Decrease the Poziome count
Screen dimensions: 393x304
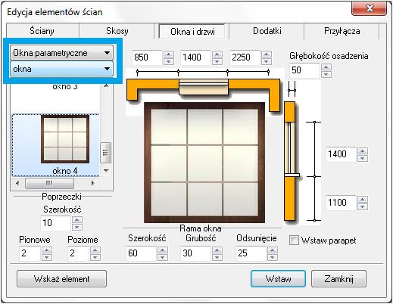(95, 257)
